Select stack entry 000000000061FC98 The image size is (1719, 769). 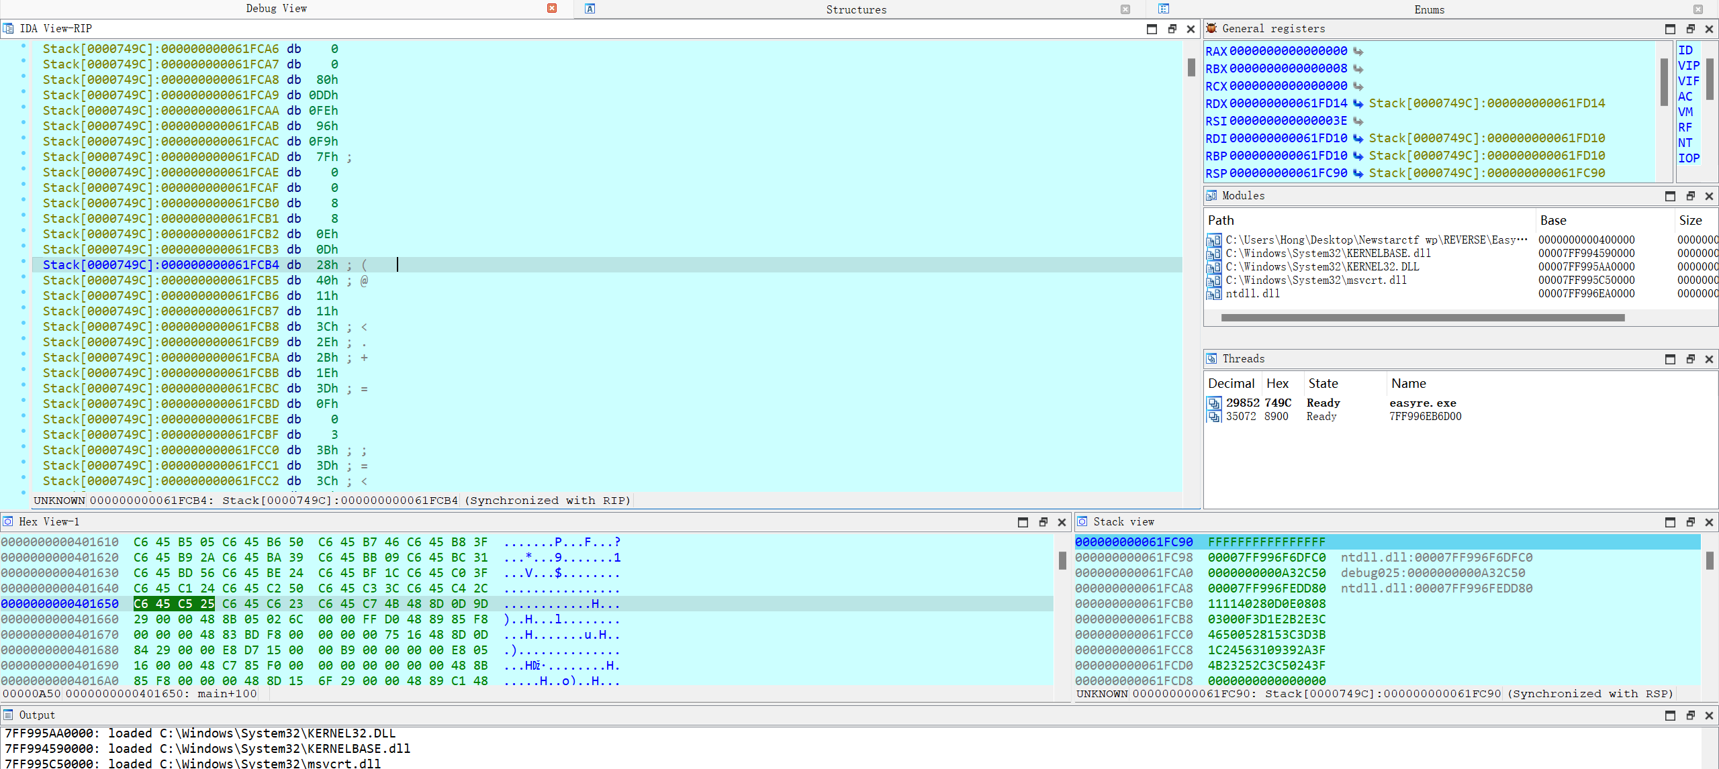(x=1387, y=558)
